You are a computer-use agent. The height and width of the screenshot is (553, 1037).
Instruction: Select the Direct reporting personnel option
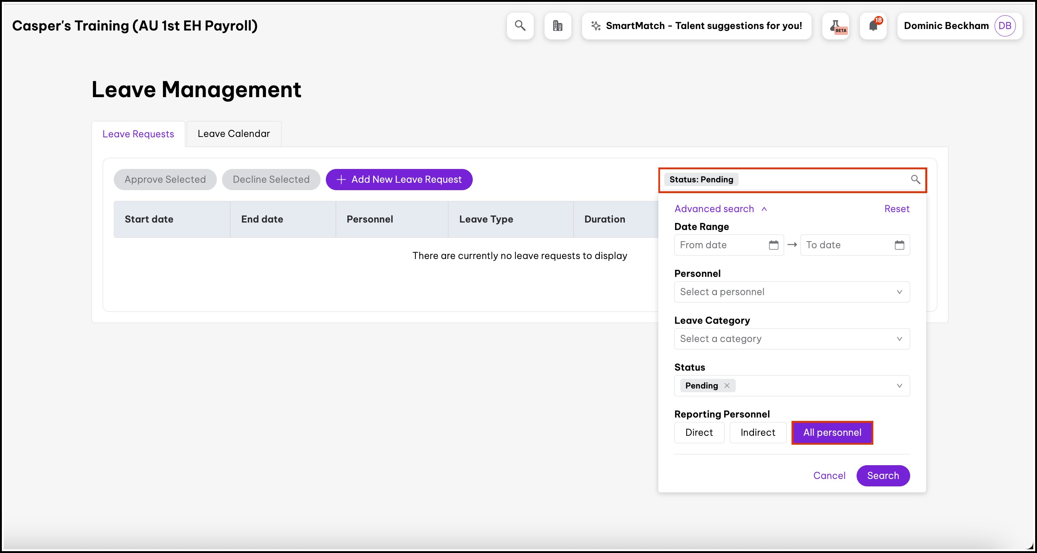(x=699, y=432)
